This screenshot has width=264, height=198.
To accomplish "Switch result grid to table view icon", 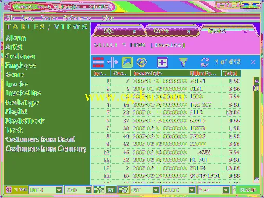I will 98,62.
